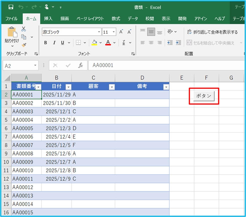Open the 数式 ribbon tab
Viewport: 246px width, 217px height.
click(116, 18)
